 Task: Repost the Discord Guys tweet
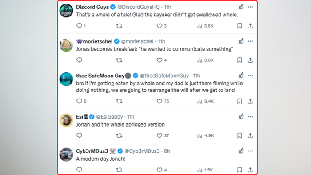pos(119,26)
